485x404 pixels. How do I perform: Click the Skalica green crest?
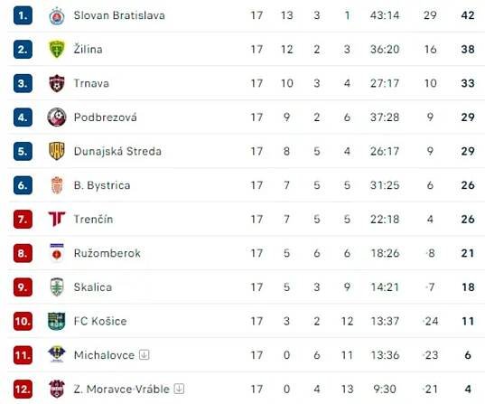(x=57, y=287)
